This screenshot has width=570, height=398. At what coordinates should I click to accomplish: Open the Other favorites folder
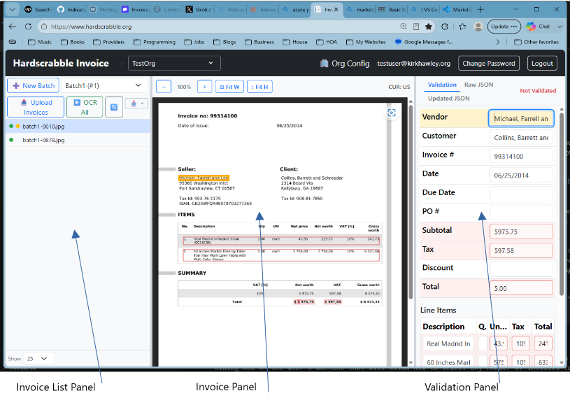(x=536, y=42)
